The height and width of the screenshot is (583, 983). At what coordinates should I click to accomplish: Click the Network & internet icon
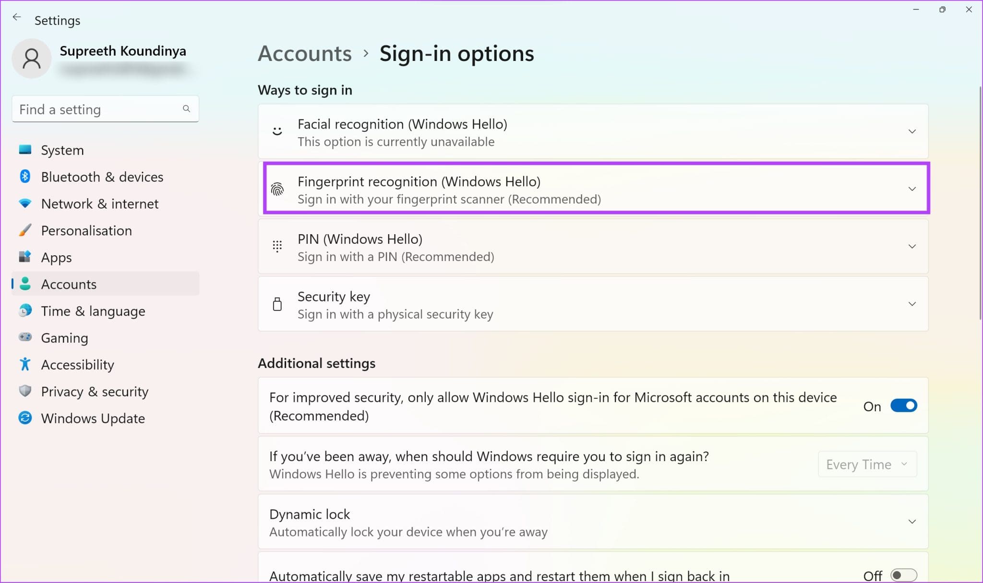25,203
